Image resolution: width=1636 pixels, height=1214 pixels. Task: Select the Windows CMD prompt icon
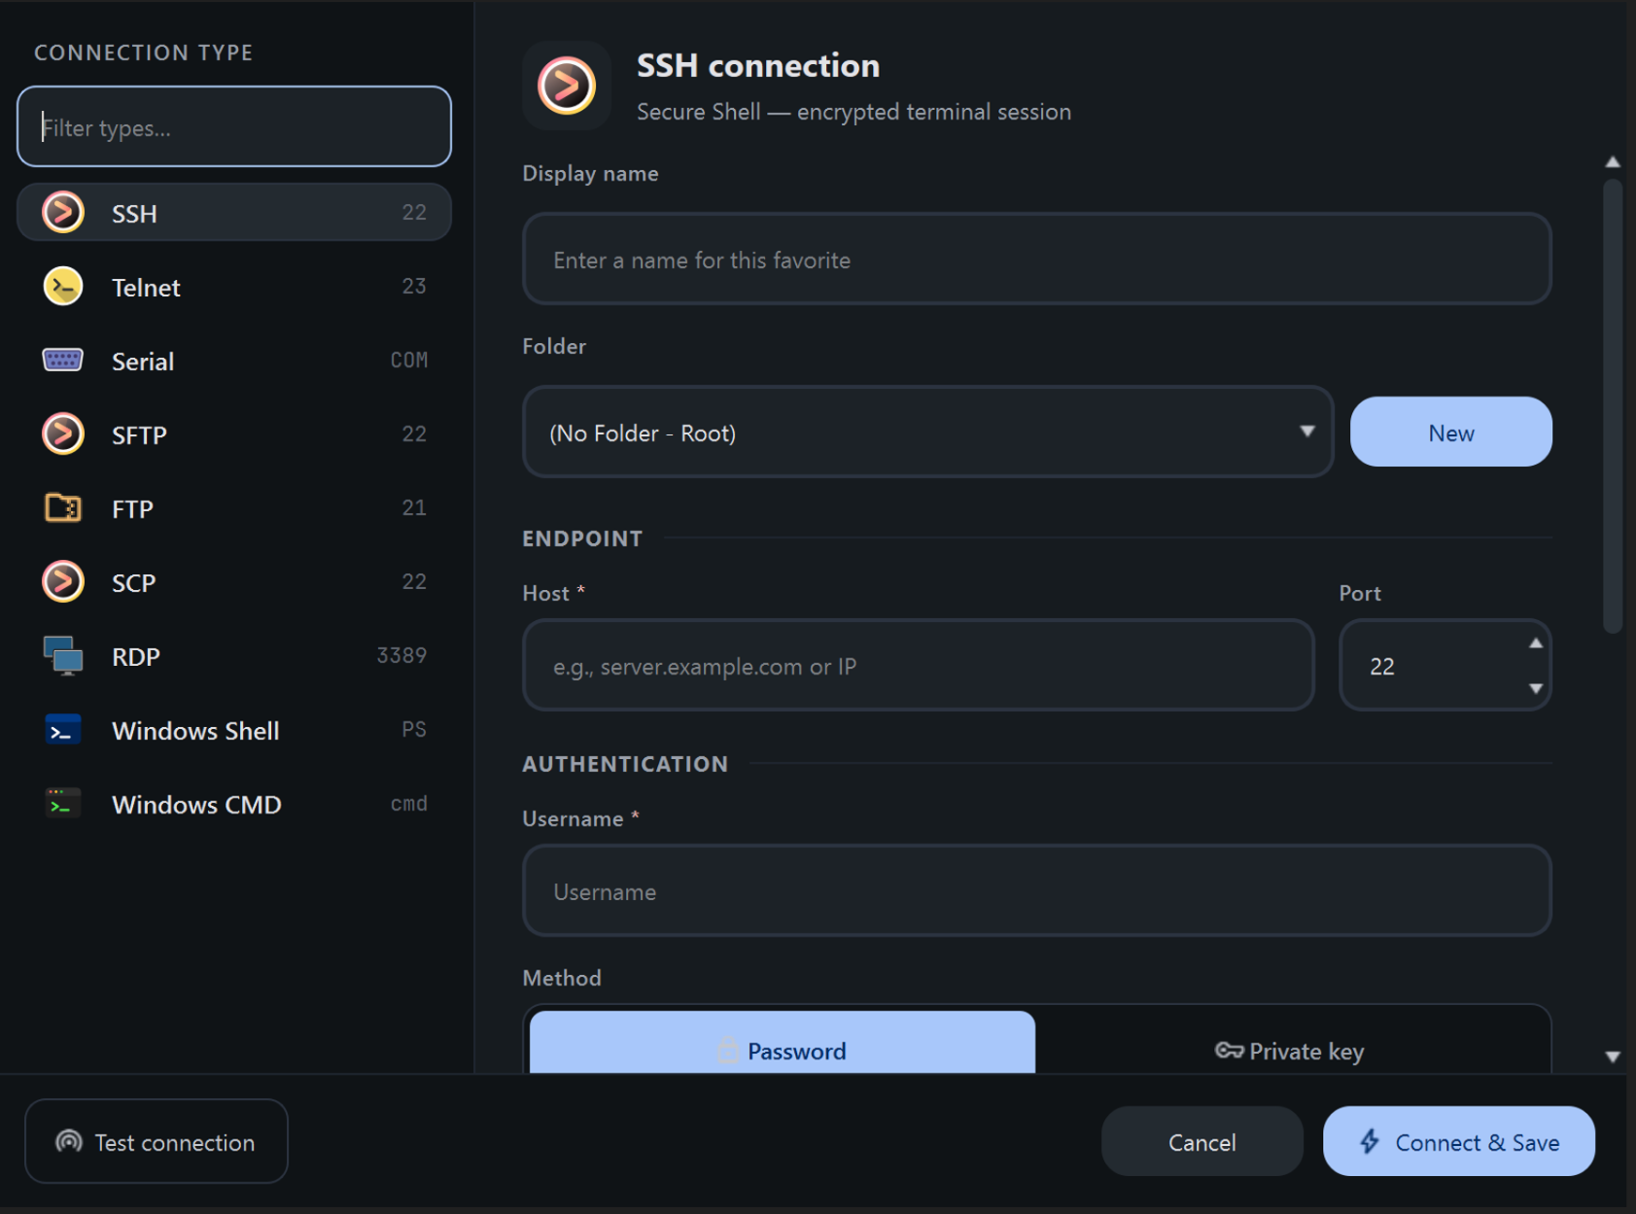pyautogui.click(x=63, y=804)
